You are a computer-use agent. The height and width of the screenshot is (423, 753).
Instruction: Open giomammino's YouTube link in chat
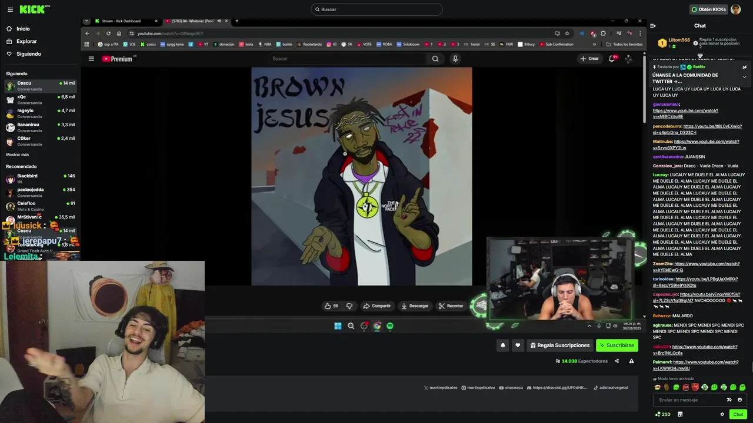pyautogui.click(x=685, y=113)
